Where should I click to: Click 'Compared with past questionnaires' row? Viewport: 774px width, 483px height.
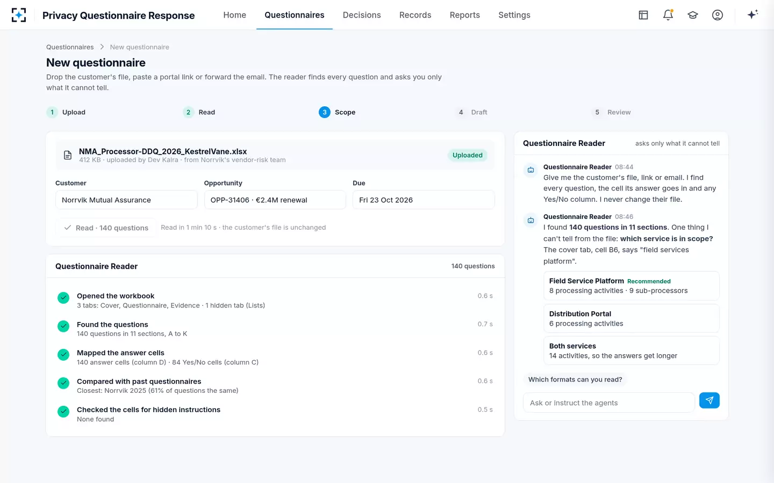click(275, 386)
